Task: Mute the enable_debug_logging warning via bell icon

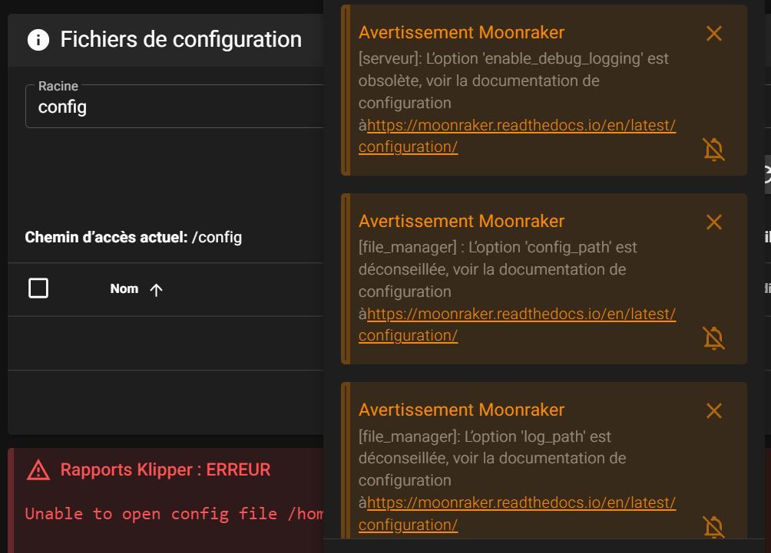Action: pyautogui.click(x=714, y=150)
